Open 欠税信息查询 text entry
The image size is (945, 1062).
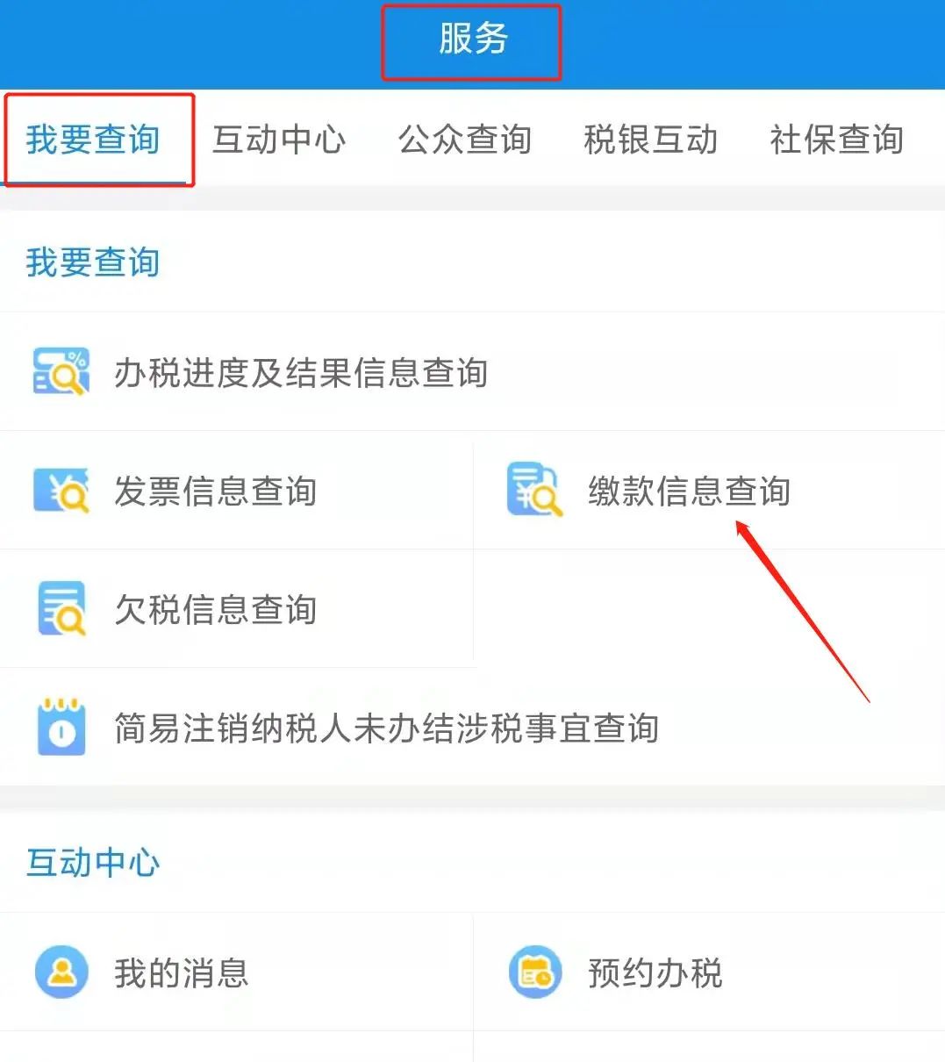pos(216,609)
